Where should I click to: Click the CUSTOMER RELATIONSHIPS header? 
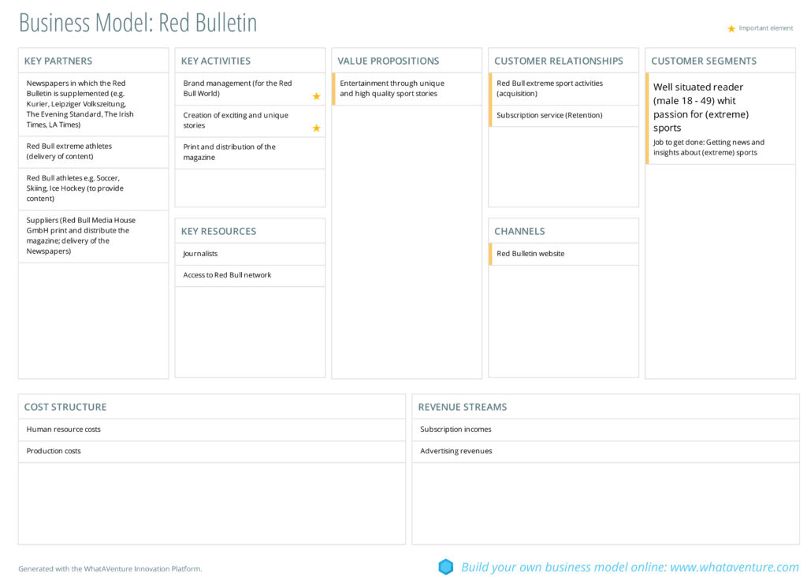tap(559, 61)
